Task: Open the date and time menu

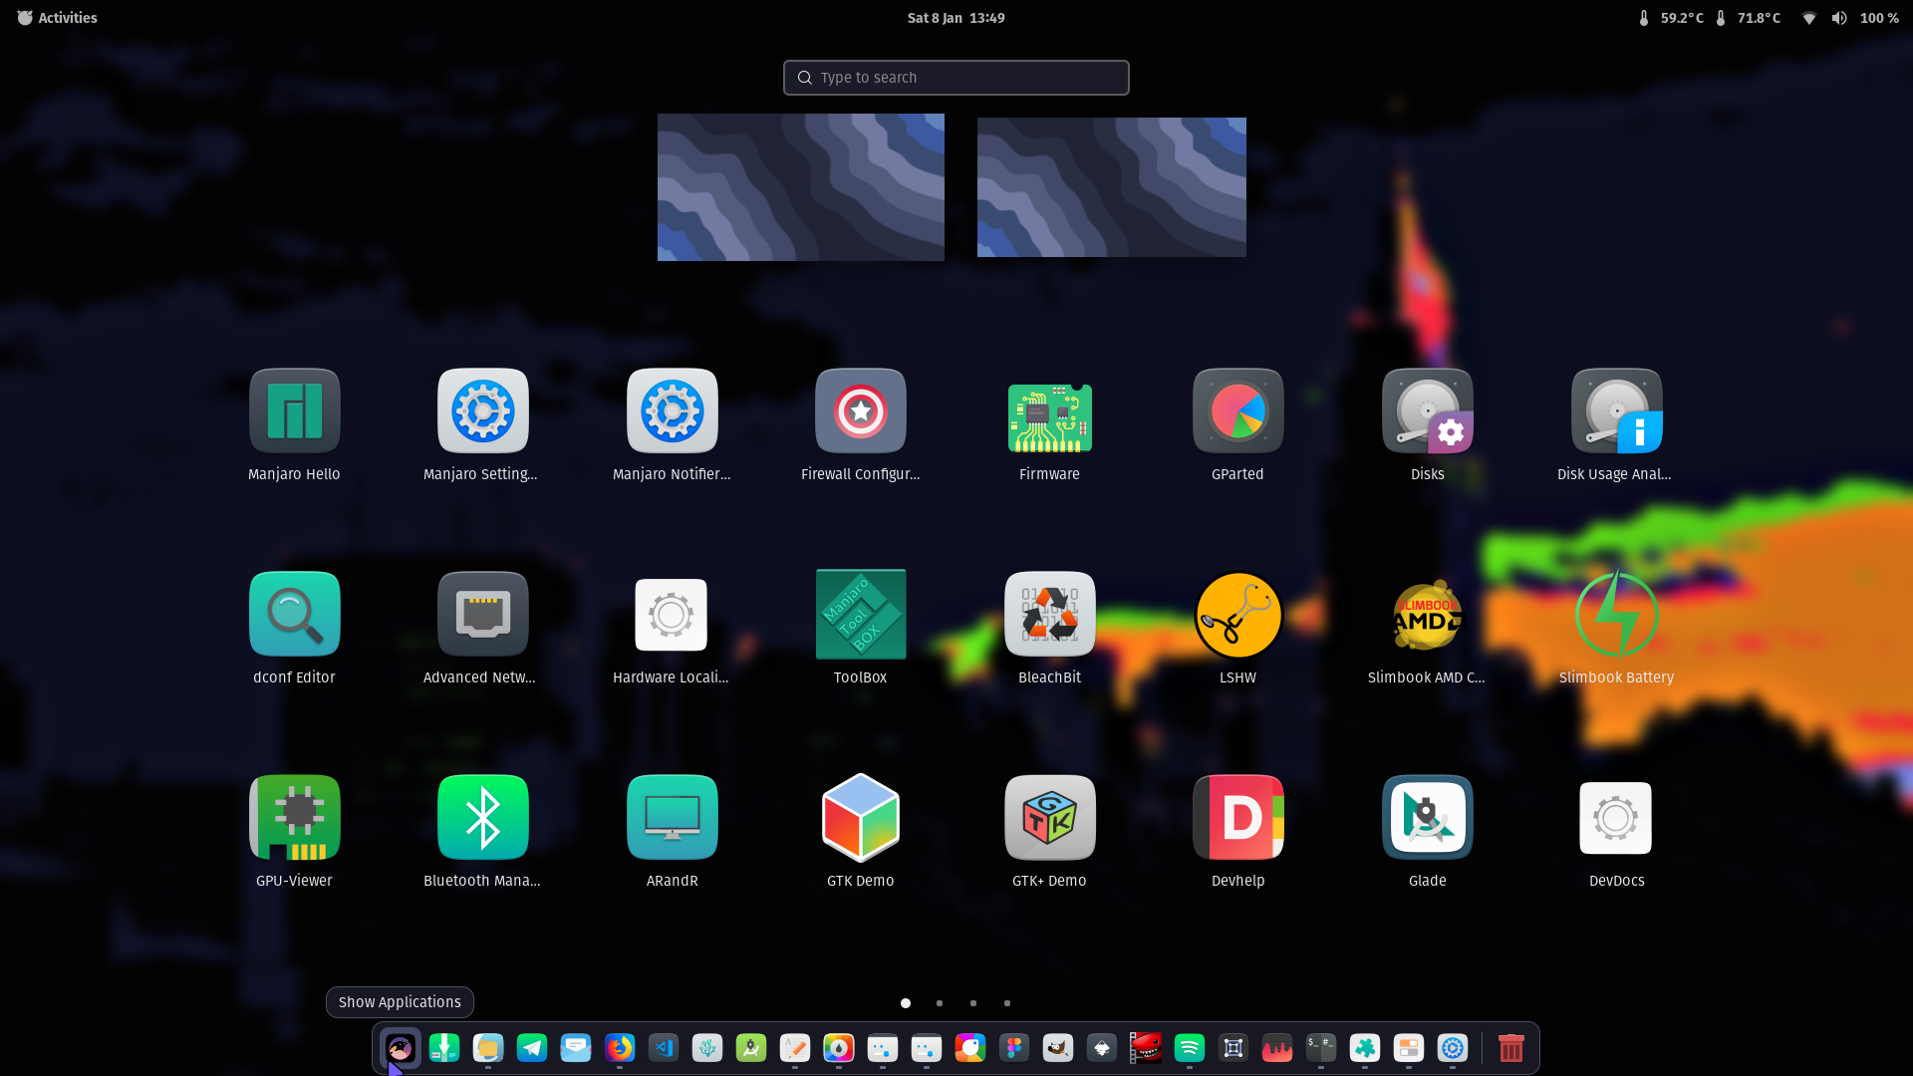Action: pyautogui.click(x=956, y=18)
